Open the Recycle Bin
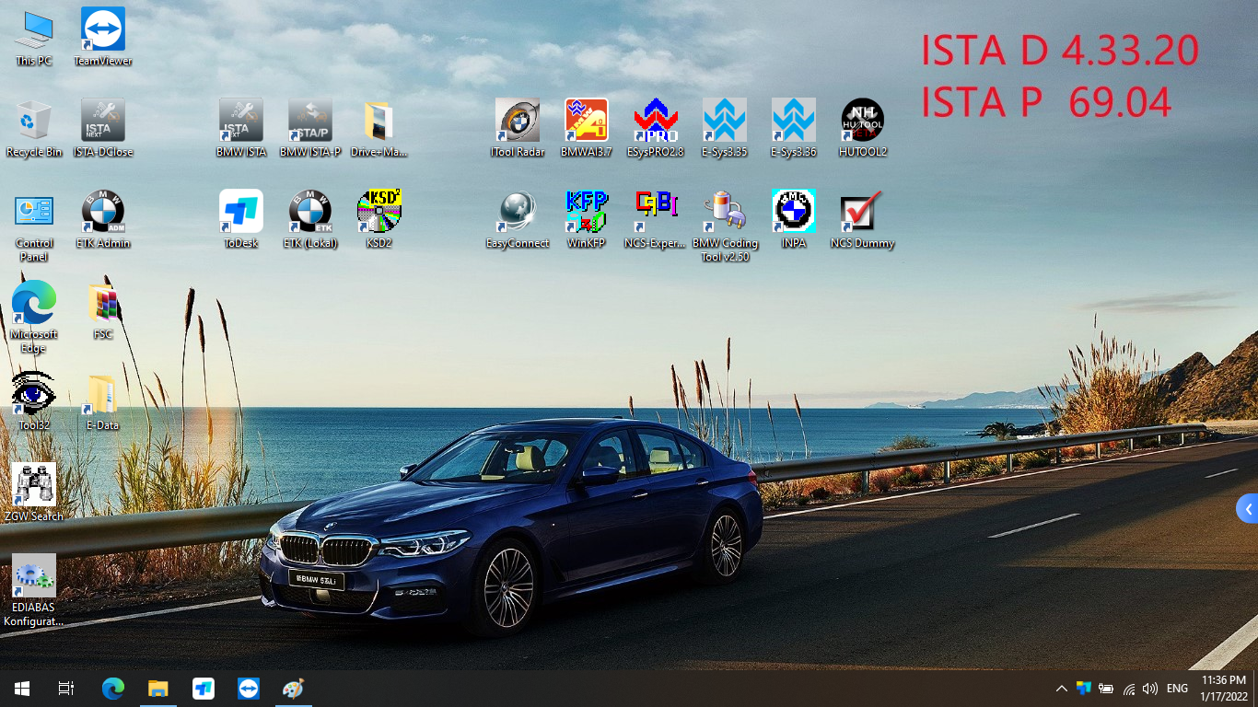The height and width of the screenshot is (707, 1258). (x=34, y=128)
